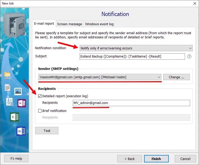This screenshot has width=199, height=165.
Task: Open the Notification condition dropdown
Action: point(136,48)
